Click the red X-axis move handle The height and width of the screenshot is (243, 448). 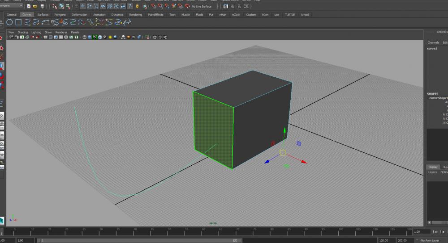click(x=304, y=162)
